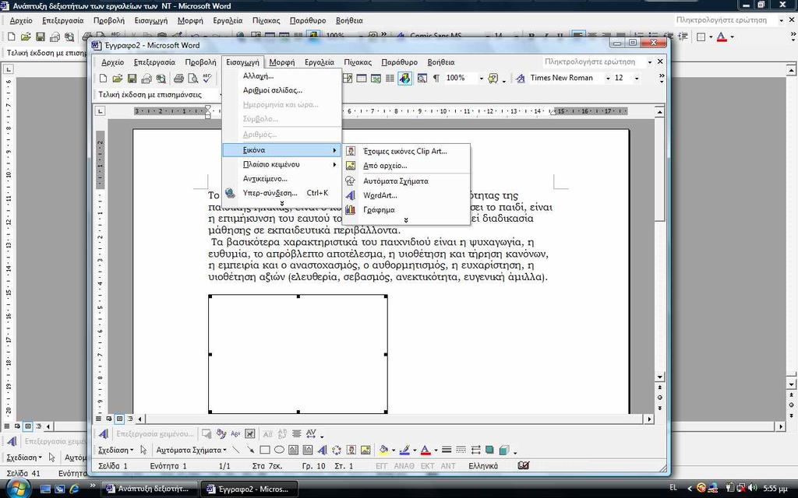Switch to Print Layout view button
This screenshot has width=798, height=498.
coord(119,419)
